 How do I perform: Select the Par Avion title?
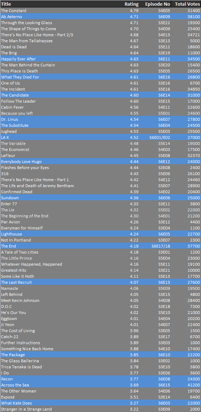click(x=10, y=222)
